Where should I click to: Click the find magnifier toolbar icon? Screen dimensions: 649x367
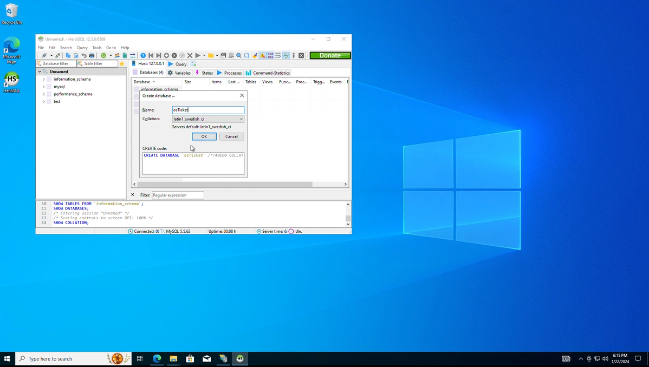pos(239,55)
